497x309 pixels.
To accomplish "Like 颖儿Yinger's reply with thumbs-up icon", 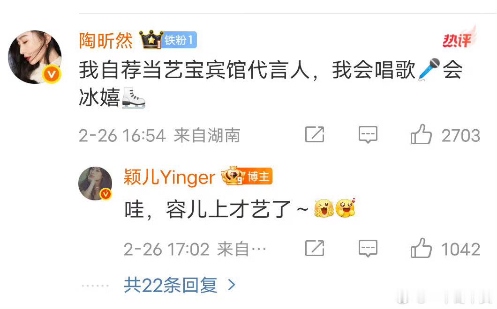I will 421,248.
